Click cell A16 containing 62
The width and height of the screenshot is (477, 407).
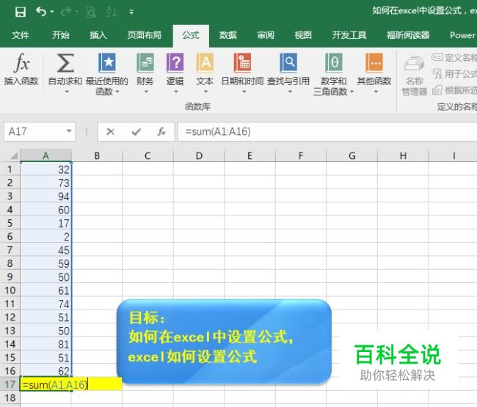tap(45, 371)
